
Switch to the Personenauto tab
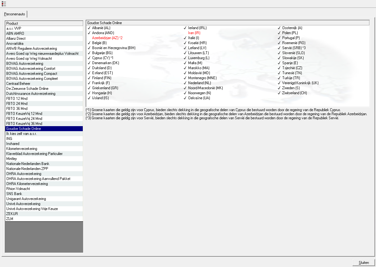coord(14,14)
